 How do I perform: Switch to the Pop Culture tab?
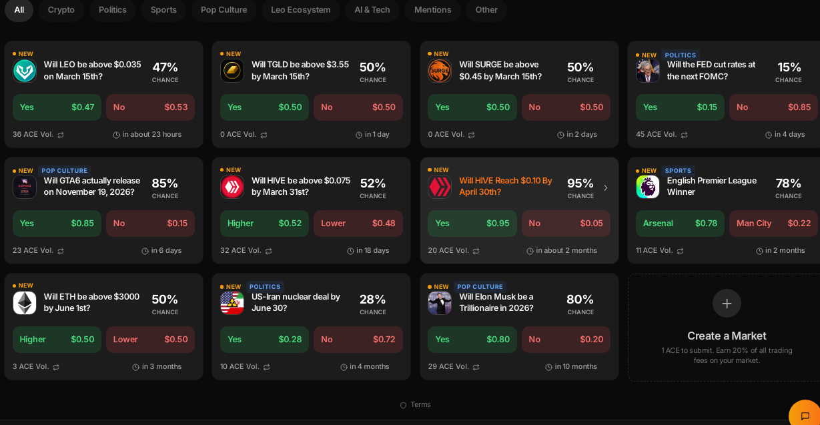click(x=224, y=10)
